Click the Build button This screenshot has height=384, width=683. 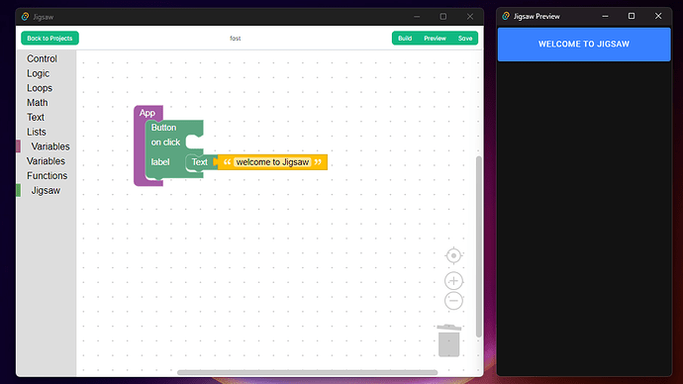click(405, 39)
